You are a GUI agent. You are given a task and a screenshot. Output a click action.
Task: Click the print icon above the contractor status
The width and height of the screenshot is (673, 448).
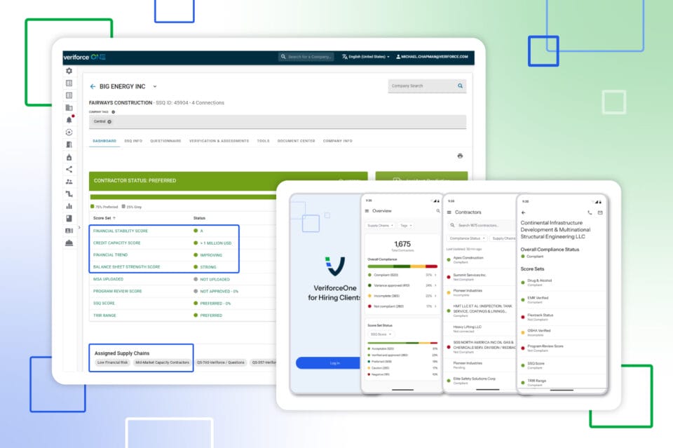point(460,156)
